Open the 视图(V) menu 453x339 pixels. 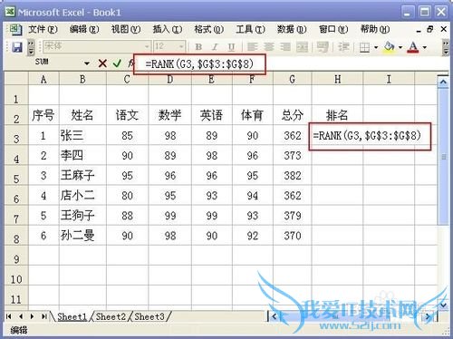[126, 29]
